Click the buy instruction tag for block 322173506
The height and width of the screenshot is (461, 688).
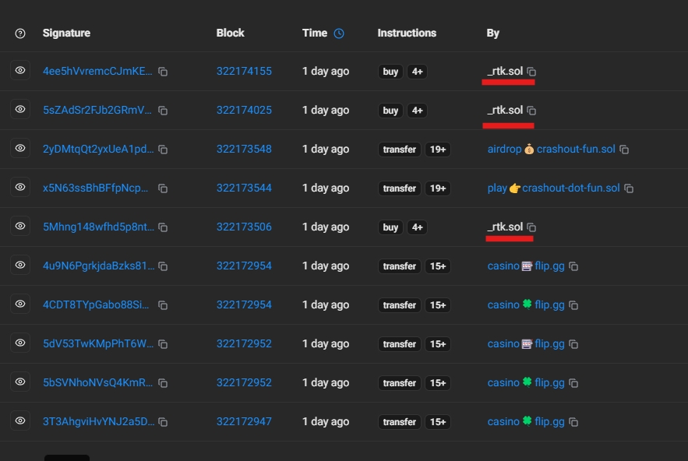390,227
